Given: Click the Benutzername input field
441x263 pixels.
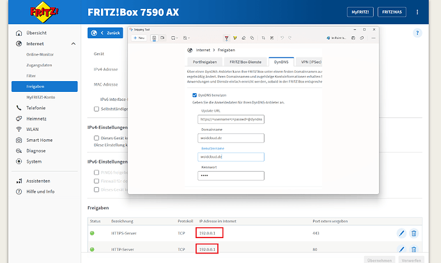Looking at the screenshot, I should (x=231, y=157).
